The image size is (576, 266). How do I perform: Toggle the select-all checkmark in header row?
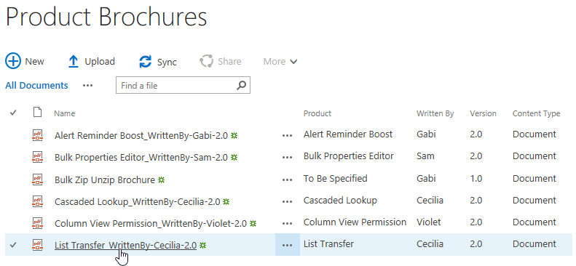(x=13, y=113)
